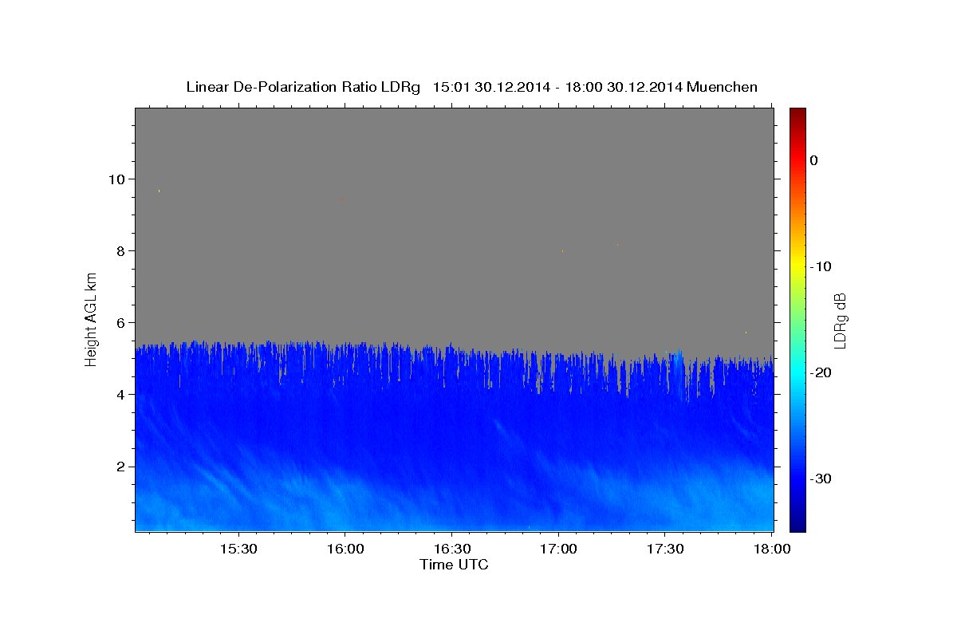Click the colorbar value label -20

821,372
